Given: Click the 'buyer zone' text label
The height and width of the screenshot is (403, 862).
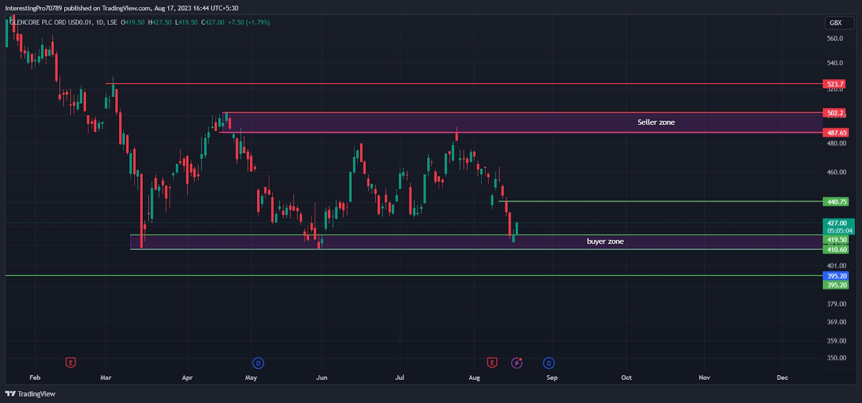Looking at the screenshot, I should pyautogui.click(x=605, y=241).
